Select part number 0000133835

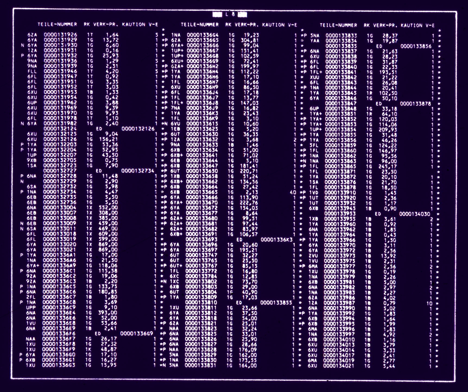tap(341, 46)
